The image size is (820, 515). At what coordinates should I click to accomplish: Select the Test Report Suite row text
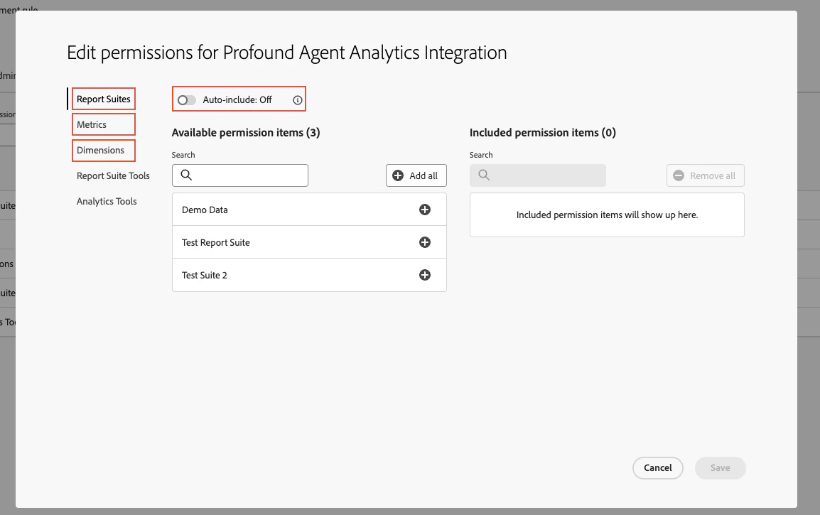[215, 243]
